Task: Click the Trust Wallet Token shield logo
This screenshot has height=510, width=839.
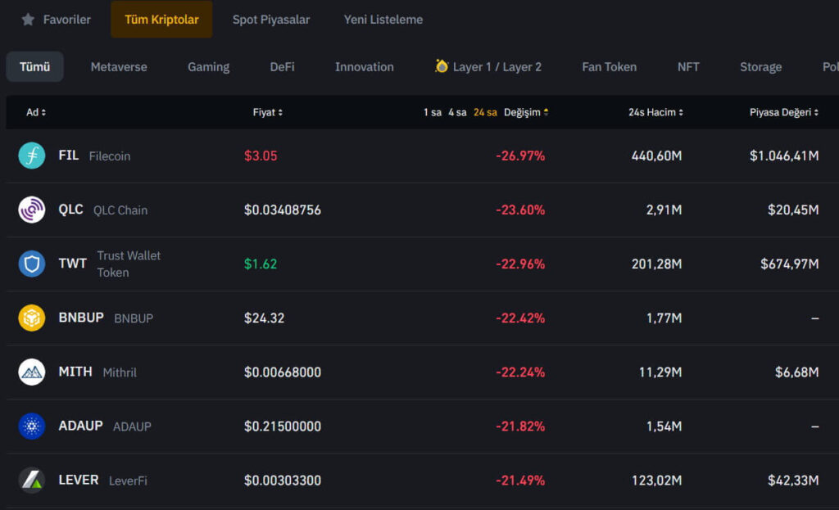Action: 32,264
